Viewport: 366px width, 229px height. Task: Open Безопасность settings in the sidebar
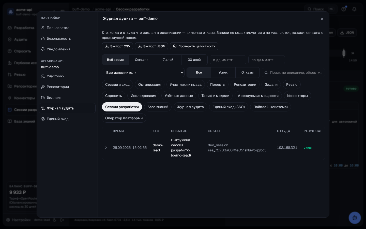[67, 38]
